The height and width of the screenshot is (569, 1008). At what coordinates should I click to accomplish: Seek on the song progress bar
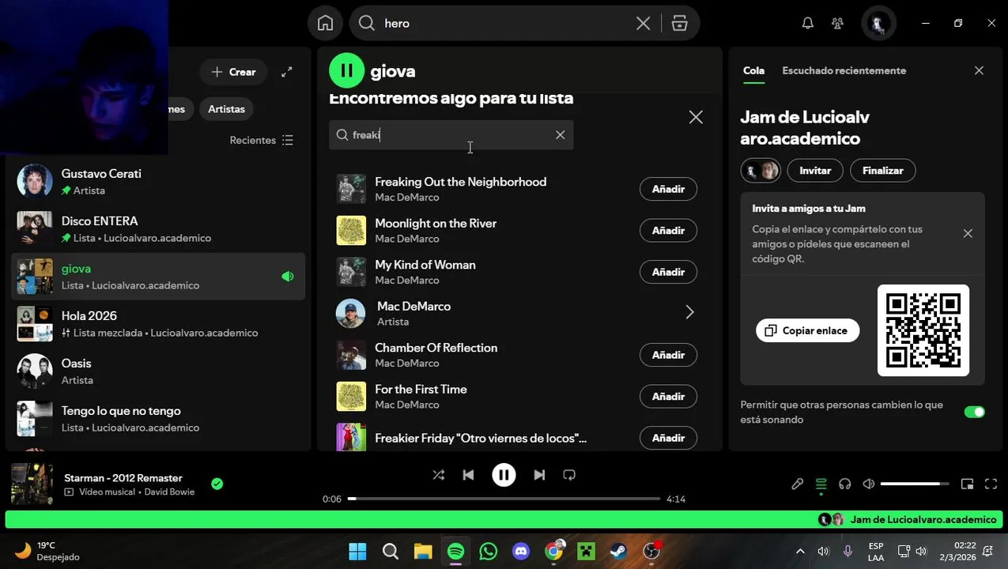[504, 499]
